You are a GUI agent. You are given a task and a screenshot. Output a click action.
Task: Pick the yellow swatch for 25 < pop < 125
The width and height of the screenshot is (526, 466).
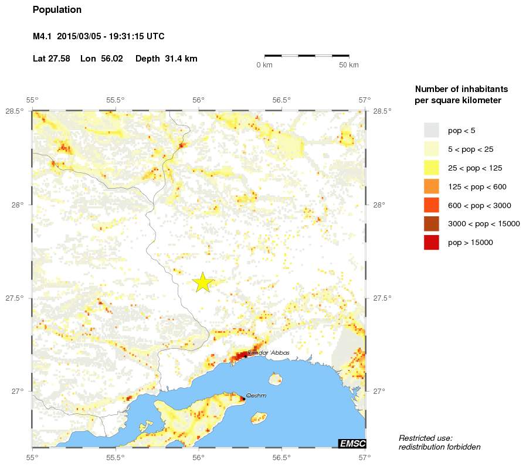point(432,168)
